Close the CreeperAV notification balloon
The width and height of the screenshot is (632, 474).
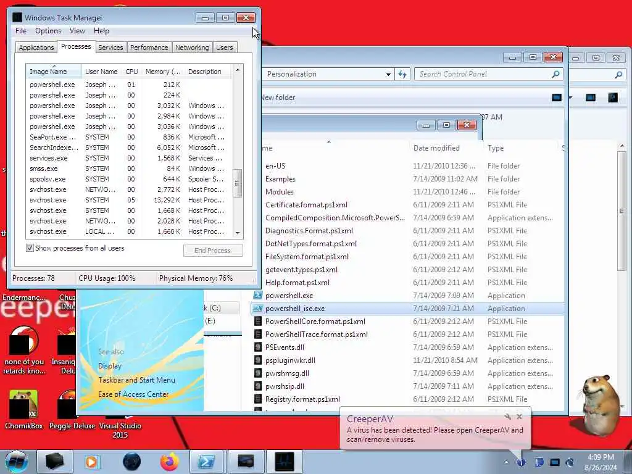[x=520, y=417]
